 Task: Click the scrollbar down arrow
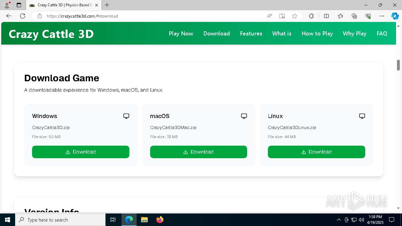pyautogui.click(x=399, y=208)
